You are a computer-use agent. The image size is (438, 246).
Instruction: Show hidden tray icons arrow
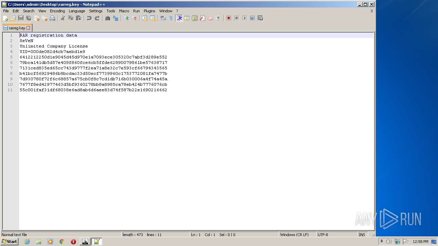(382, 242)
